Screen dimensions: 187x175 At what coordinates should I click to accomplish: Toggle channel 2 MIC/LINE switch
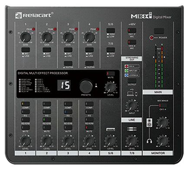click(x=47, y=50)
